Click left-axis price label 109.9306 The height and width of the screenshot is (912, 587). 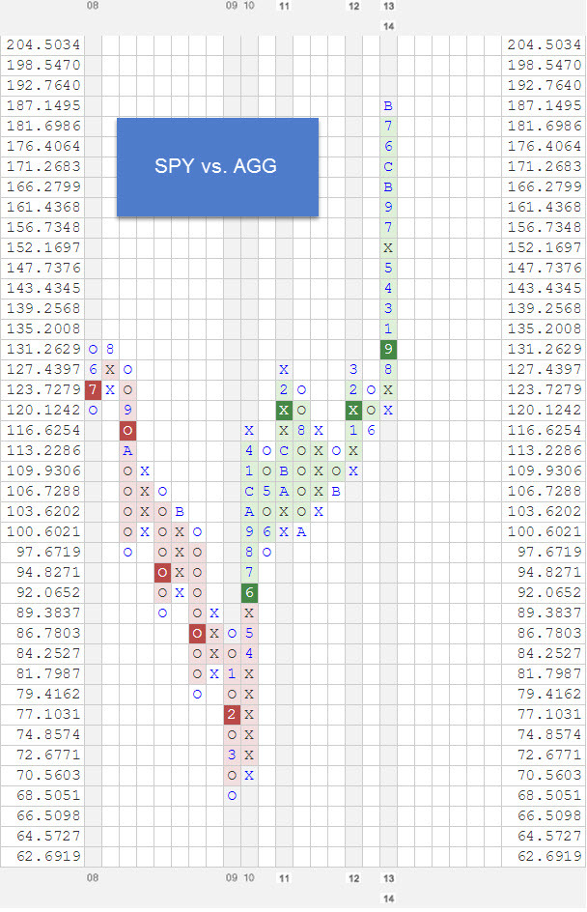[43, 471]
